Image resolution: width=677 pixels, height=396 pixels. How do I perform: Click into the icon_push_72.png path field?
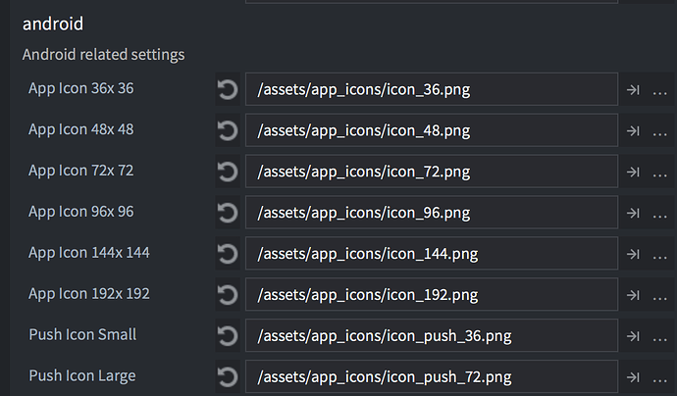[x=431, y=376]
